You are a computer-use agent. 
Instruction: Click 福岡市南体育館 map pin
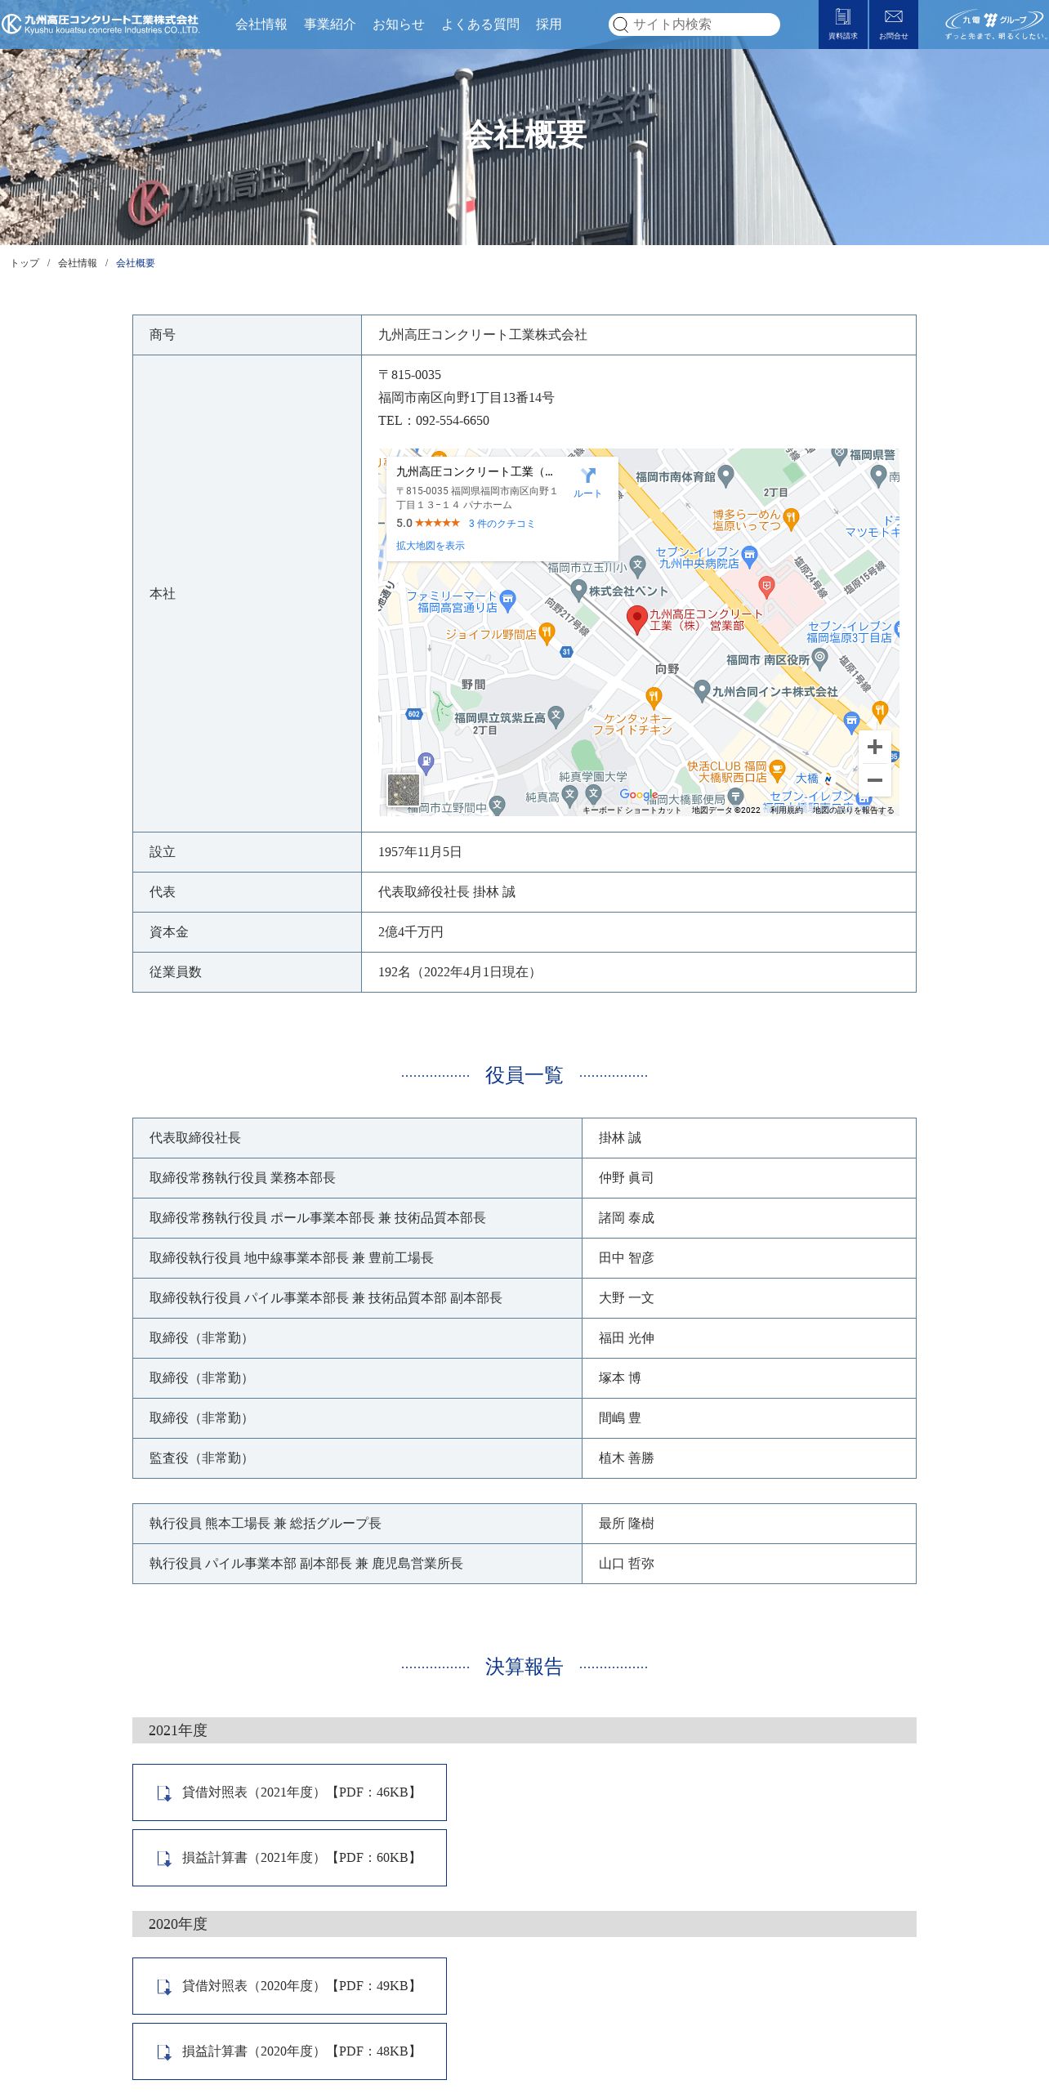pyautogui.click(x=725, y=475)
